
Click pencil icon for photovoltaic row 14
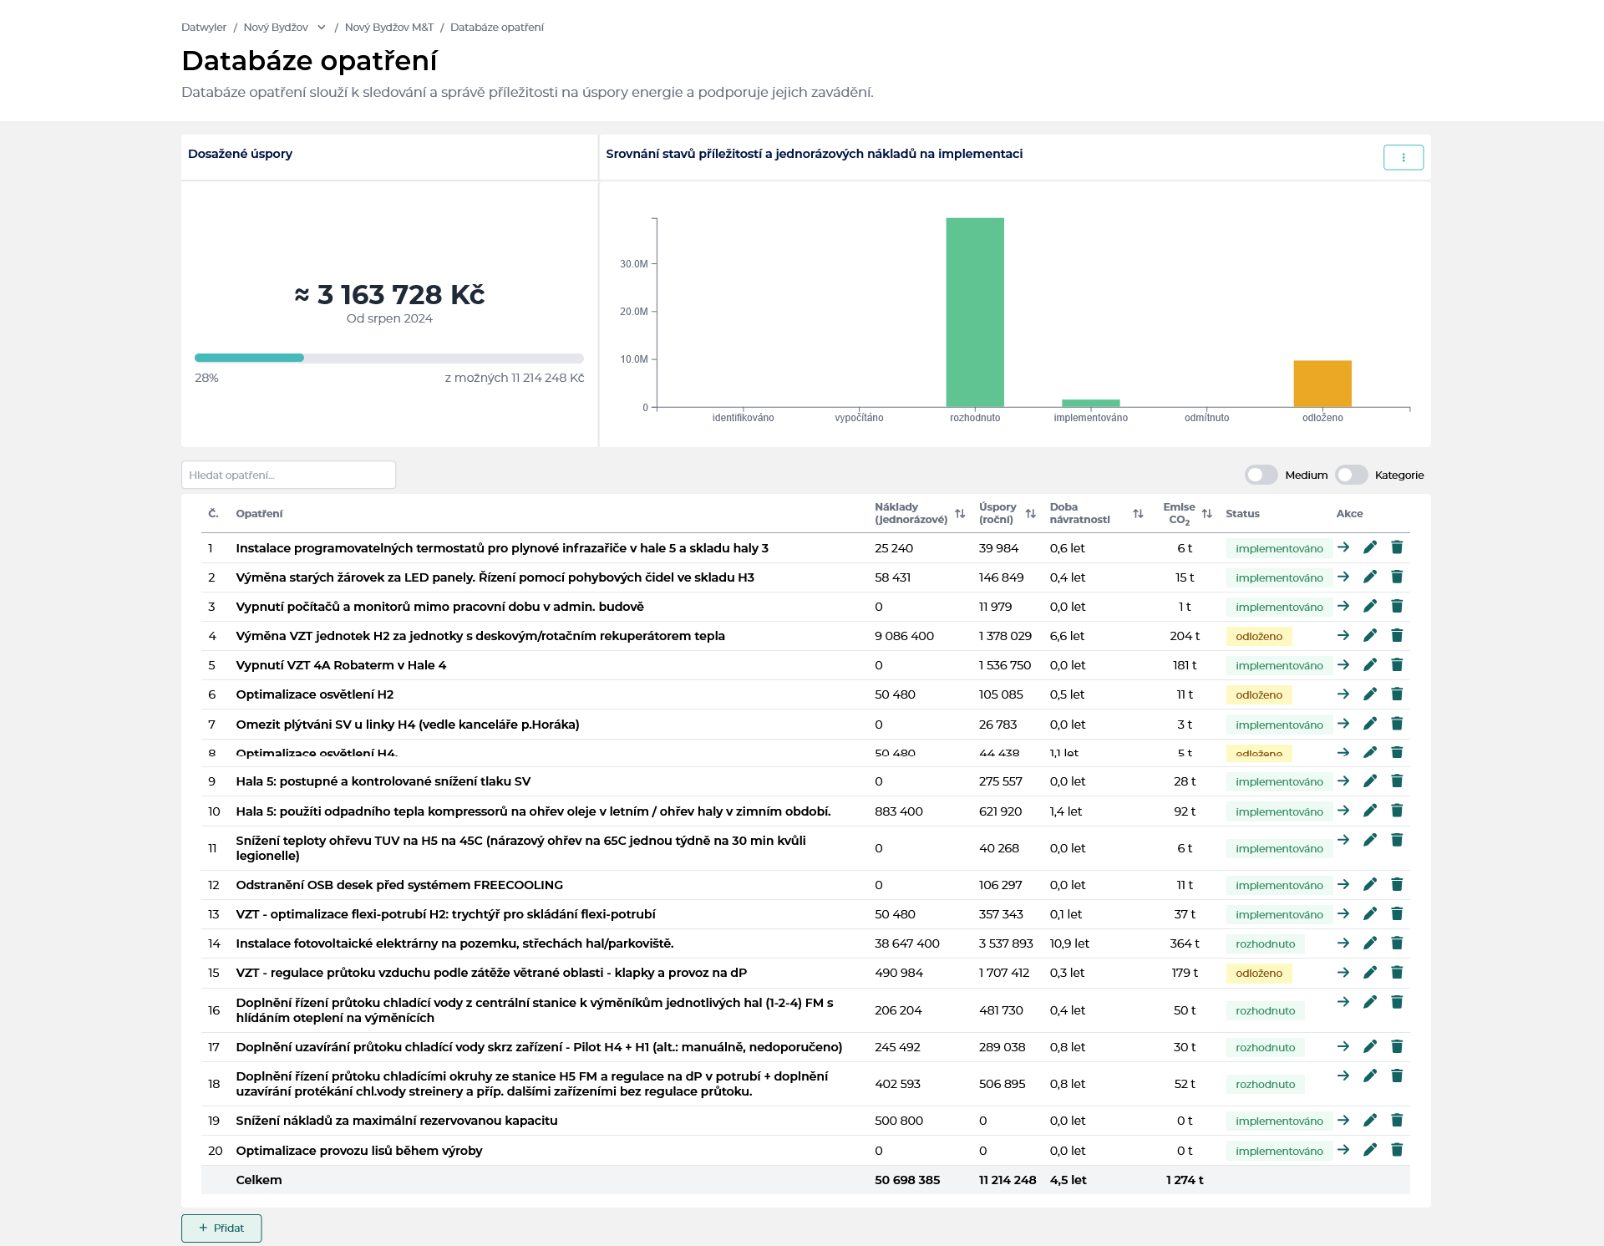coord(1370,943)
